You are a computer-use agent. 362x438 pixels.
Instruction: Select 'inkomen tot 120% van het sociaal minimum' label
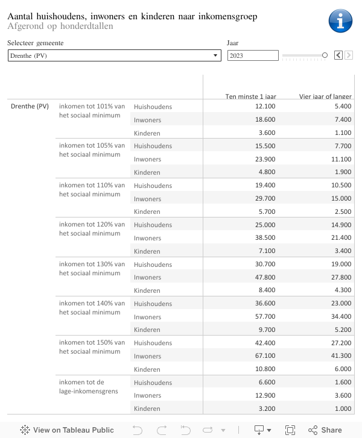92,229
